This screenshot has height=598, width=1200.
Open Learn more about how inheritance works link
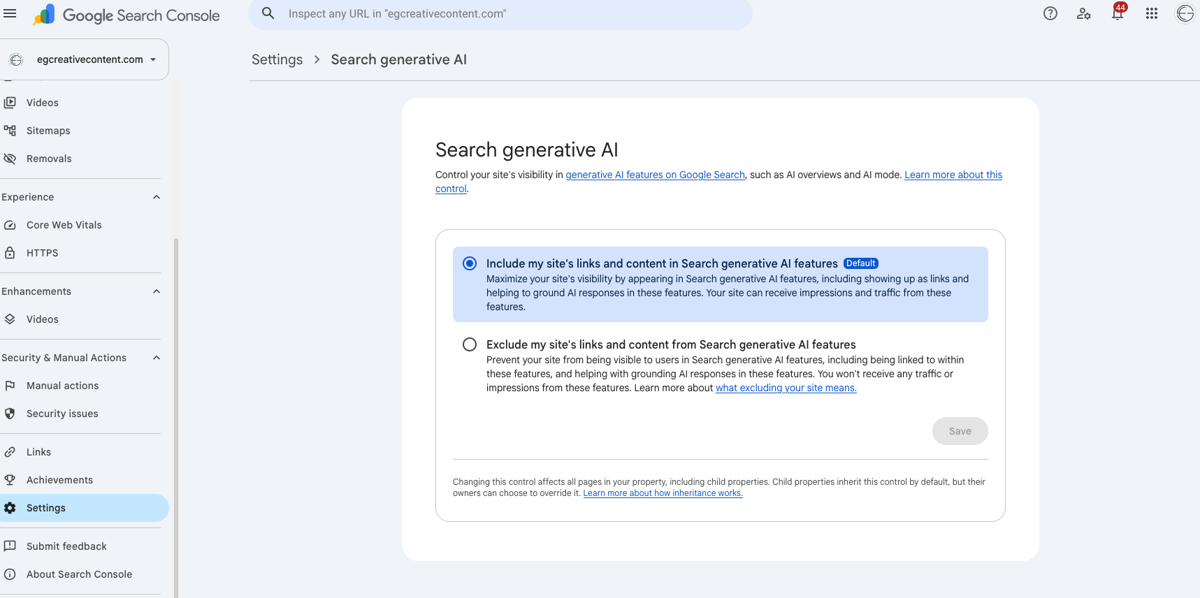click(663, 493)
